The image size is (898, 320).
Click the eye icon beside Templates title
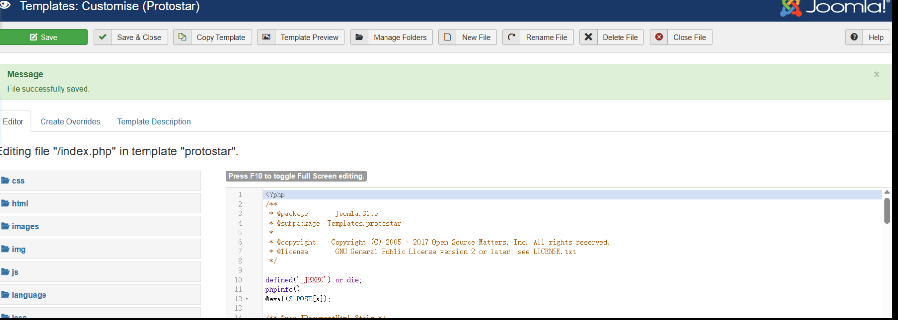point(5,6)
